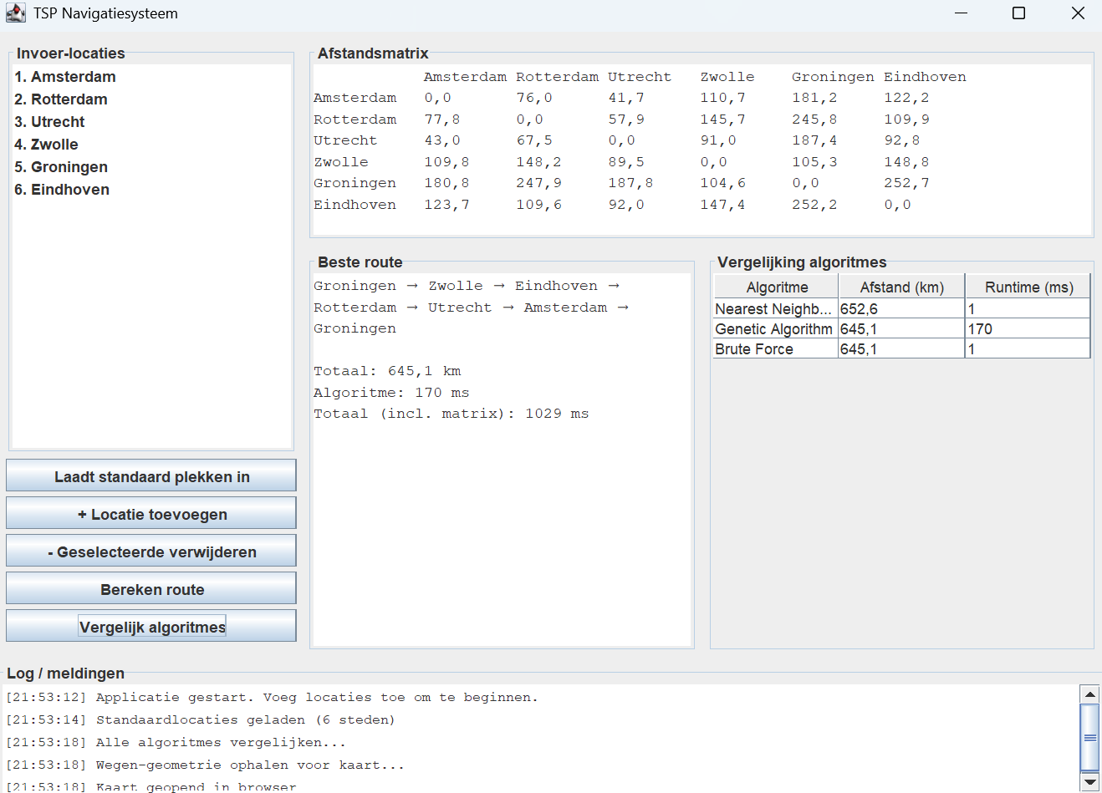Image resolution: width=1102 pixels, height=793 pixels.
Task: Click the Afstand (km) column header
Action: pyautogui.click(x=901, y=287)
